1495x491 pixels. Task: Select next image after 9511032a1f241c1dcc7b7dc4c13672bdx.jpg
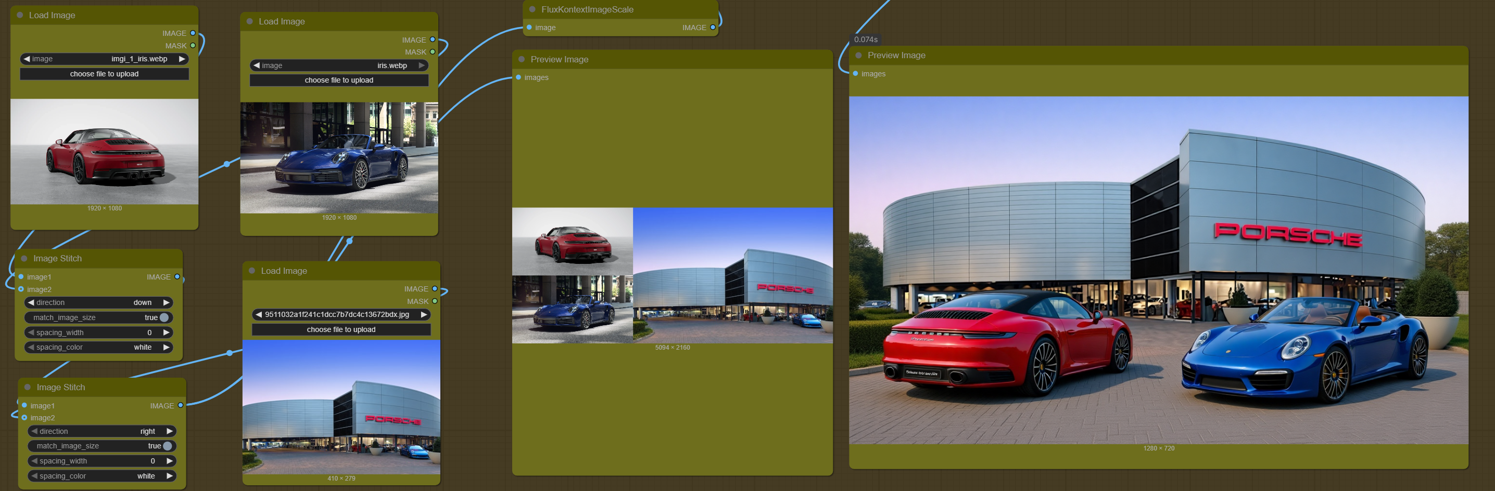424,314
